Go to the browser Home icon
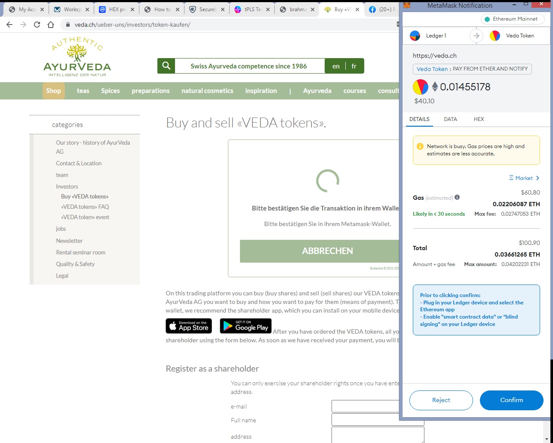This screenshot has width=553, height=443. coord(51,25)
